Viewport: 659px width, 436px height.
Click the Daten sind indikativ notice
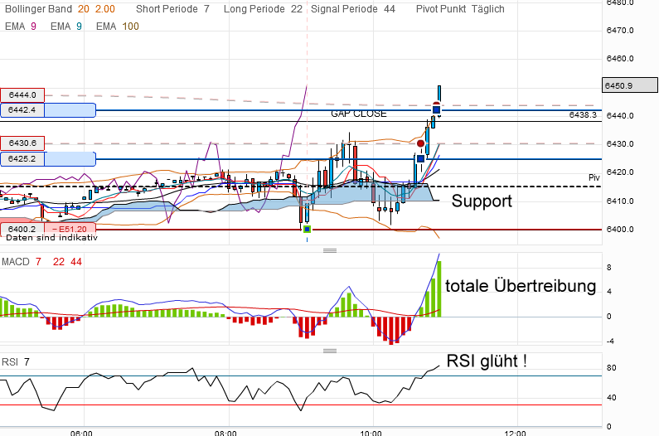[x=51, y=238]
